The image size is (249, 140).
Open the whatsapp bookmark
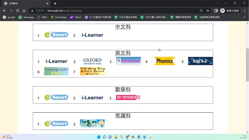(26, 17)
